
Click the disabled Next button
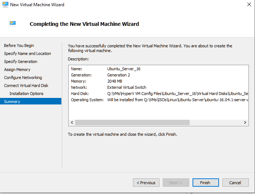(176, 183)
